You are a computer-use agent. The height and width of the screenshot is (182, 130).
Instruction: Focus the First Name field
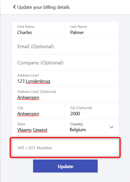[x=39, y=30]
